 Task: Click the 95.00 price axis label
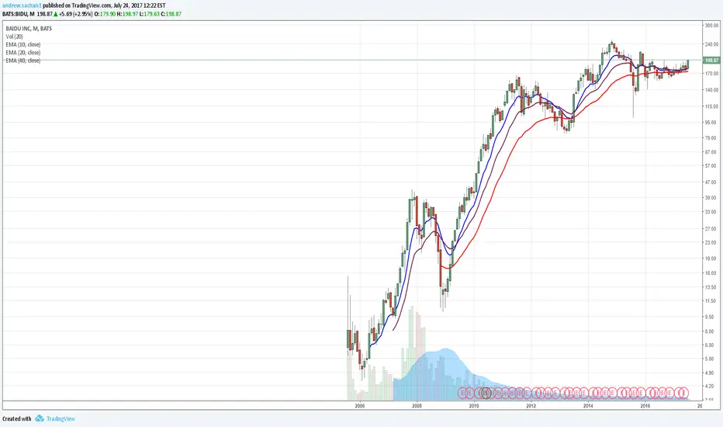tap(711, 123)
